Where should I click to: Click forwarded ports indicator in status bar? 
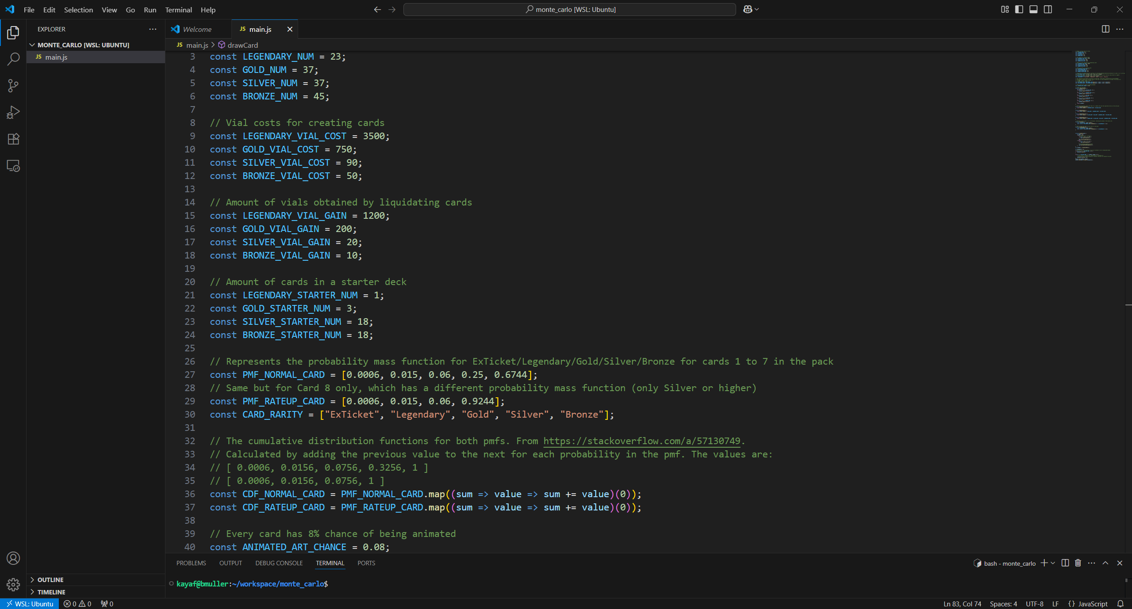(107, 604)
